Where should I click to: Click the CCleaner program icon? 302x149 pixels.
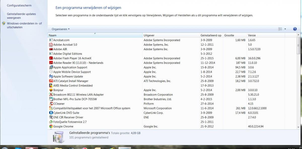pyautogui.click(x=51, y=104)
